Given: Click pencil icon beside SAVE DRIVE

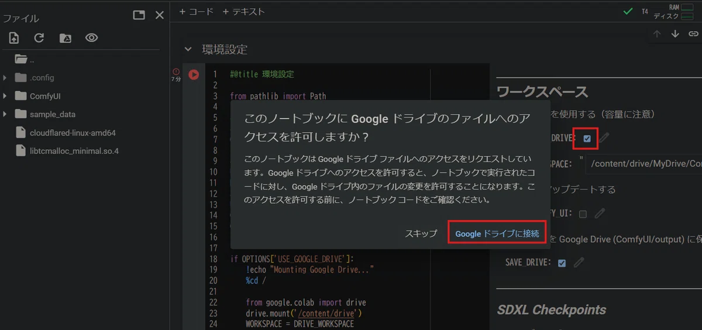Looking at the screenshot, I should coord(579,263).
